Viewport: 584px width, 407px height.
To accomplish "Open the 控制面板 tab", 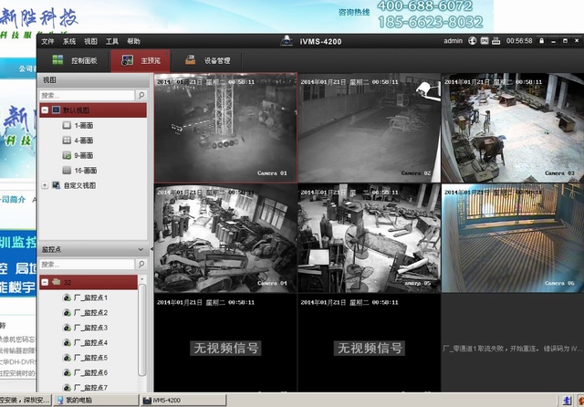I will click(x=82, y=61).
